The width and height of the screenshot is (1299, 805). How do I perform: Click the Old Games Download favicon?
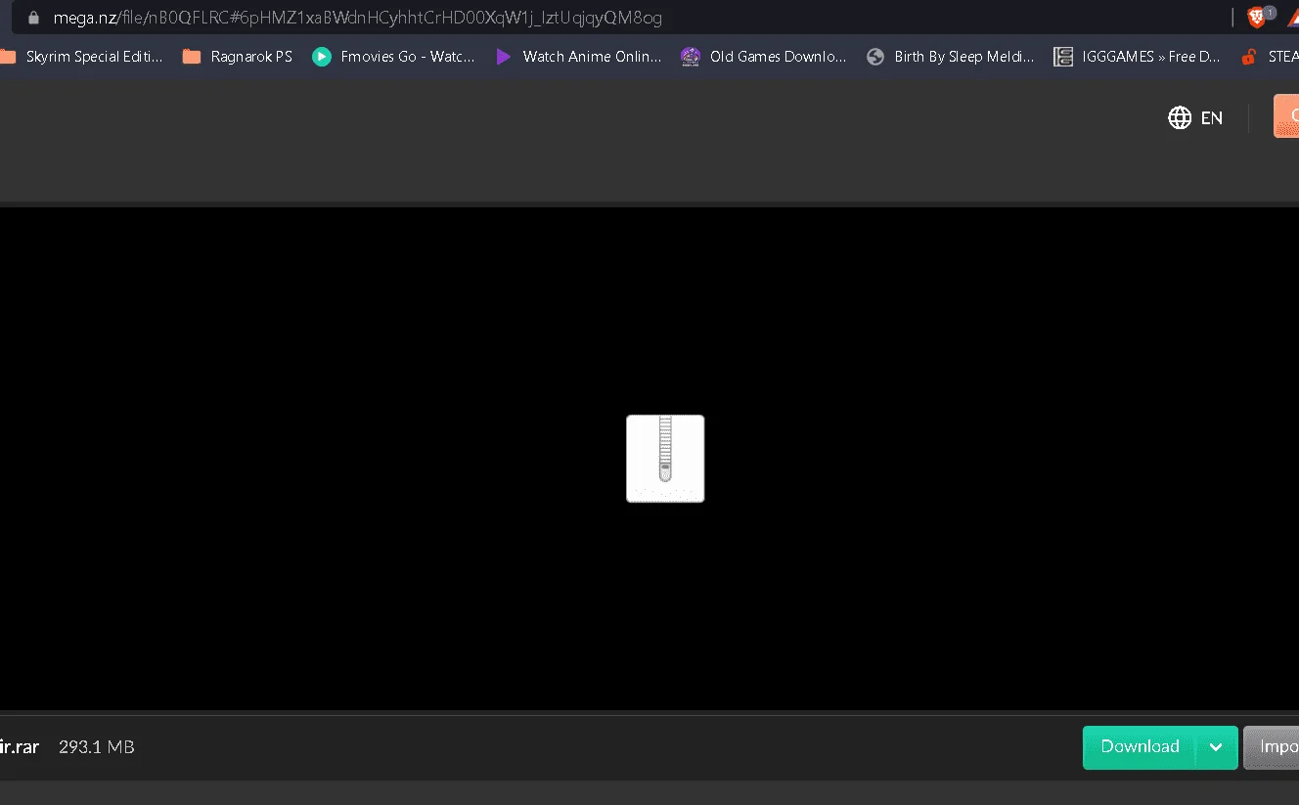[x=691, y=57]
